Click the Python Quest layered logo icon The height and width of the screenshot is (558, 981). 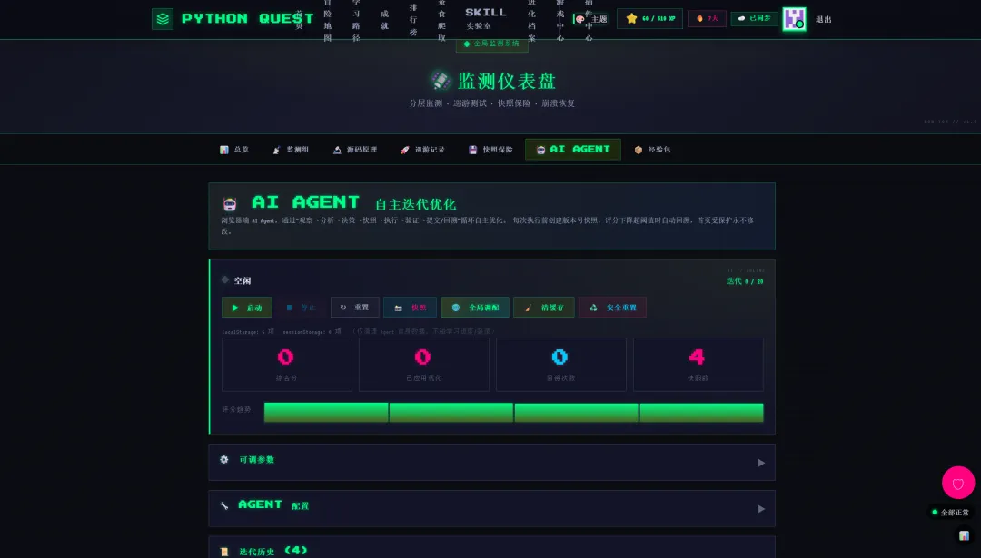click(163, 19)
